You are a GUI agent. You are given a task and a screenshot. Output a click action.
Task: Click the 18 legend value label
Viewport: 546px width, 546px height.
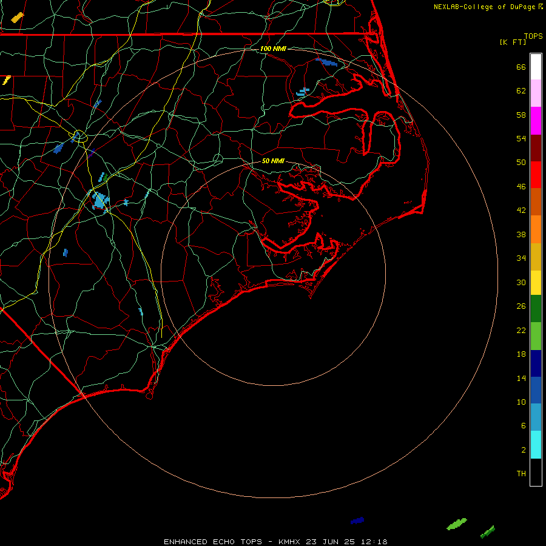[x=521, y=354]
